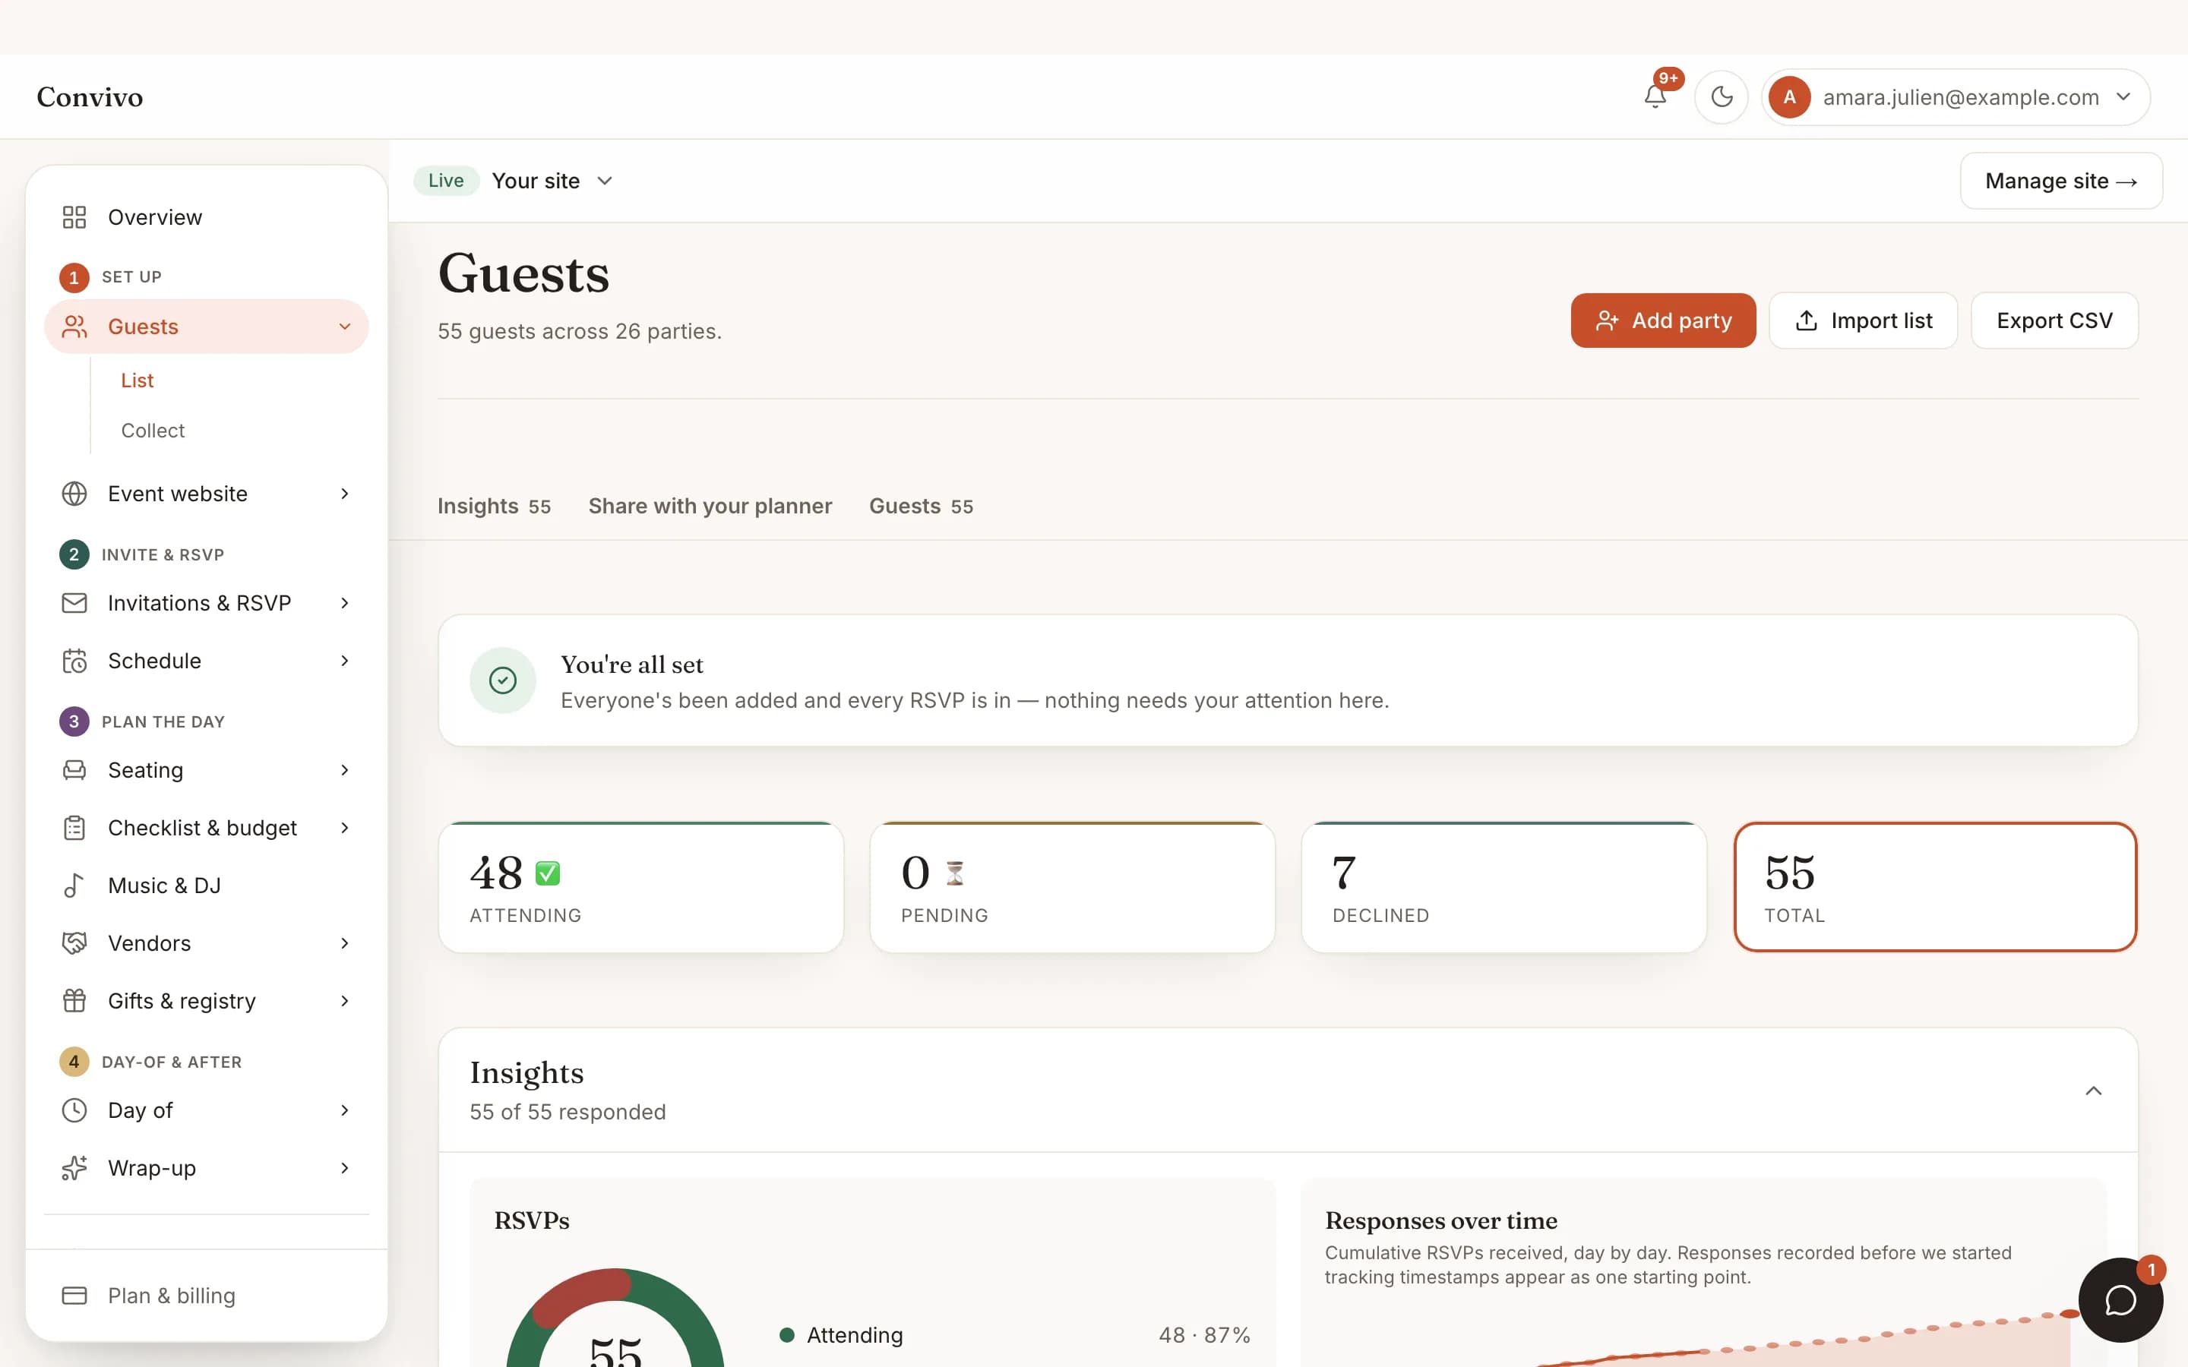This screenshot has height=1367, width=2188.
Task: Toggle dark mode moon icon
Action: [x=1722, y=96]
